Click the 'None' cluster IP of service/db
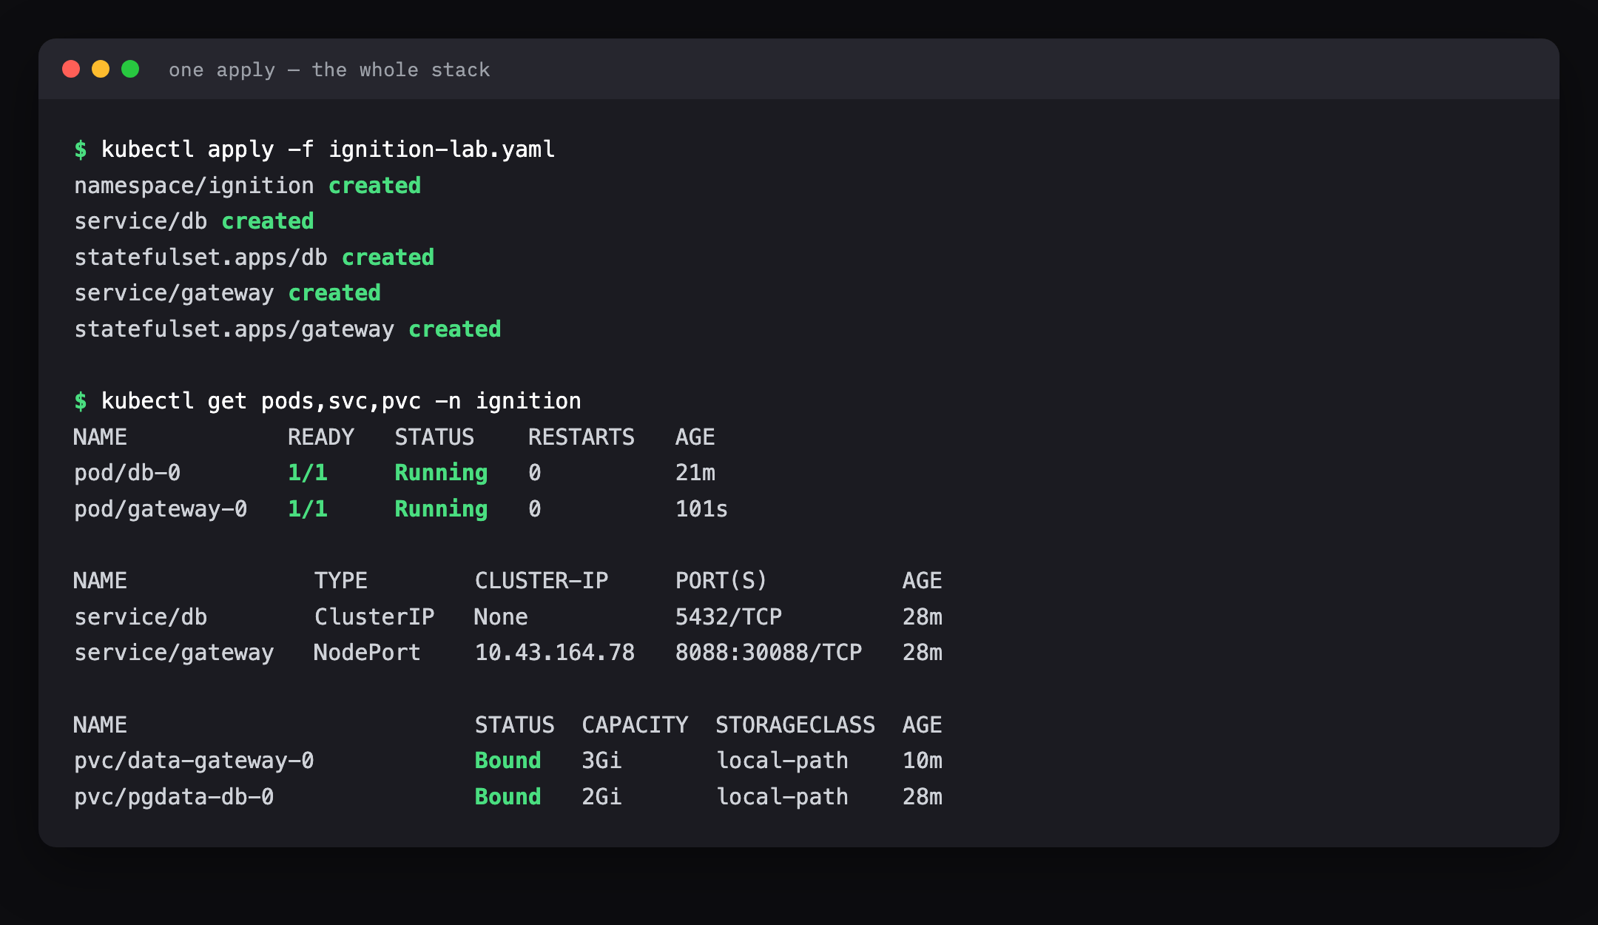 point(502,617)
